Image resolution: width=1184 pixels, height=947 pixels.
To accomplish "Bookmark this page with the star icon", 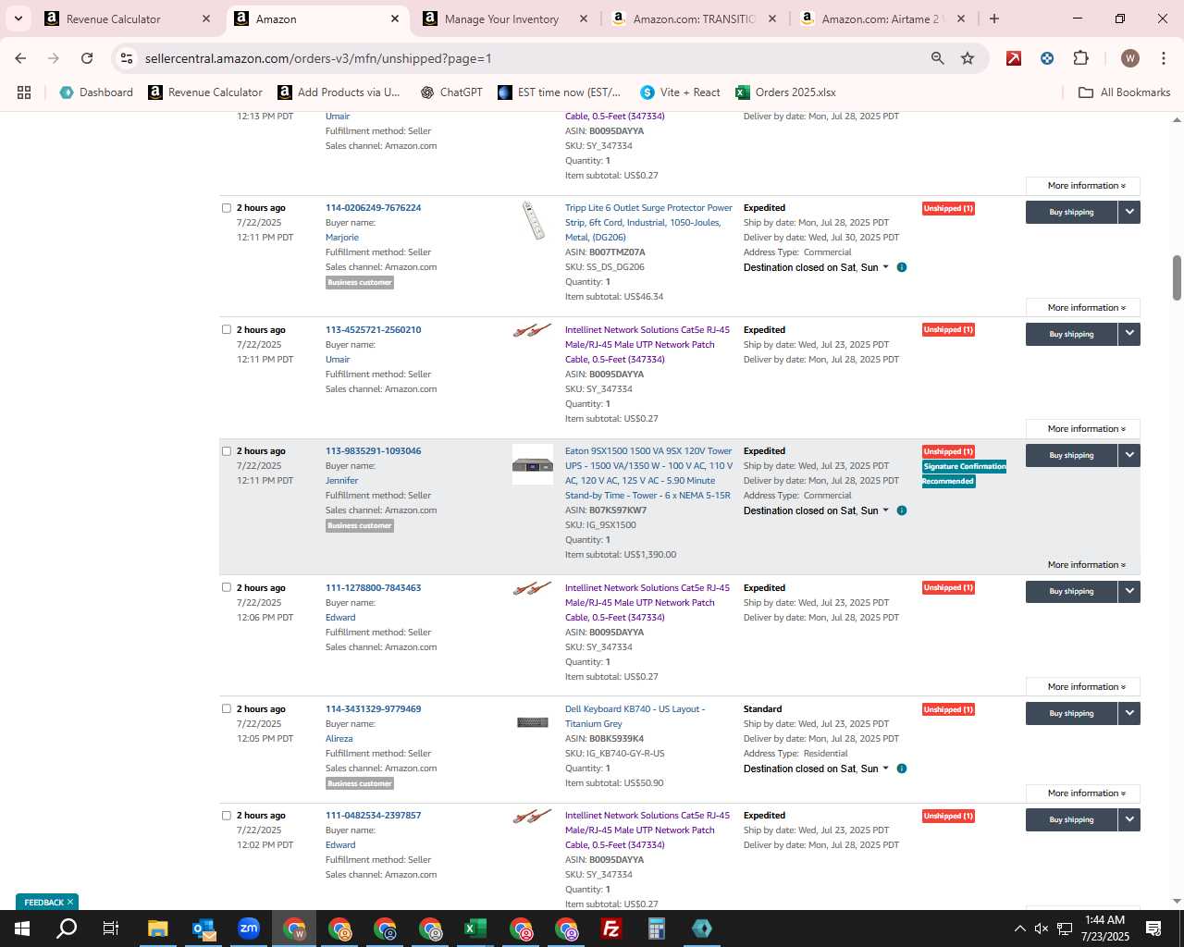I will coord(968,58).
